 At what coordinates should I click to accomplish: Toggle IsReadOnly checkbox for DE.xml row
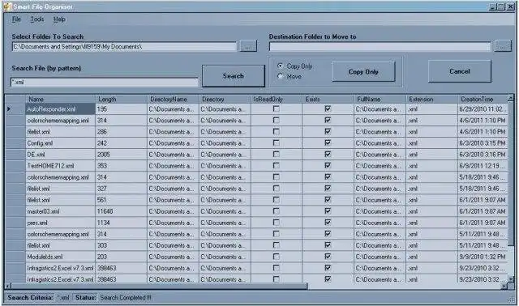pyautogui.click(x=276, y=155)
